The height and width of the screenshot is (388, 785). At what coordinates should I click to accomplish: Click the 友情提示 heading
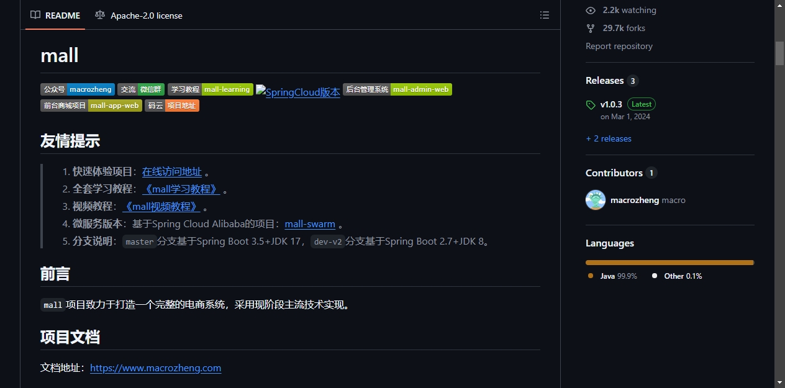click(x=70, y=141)
